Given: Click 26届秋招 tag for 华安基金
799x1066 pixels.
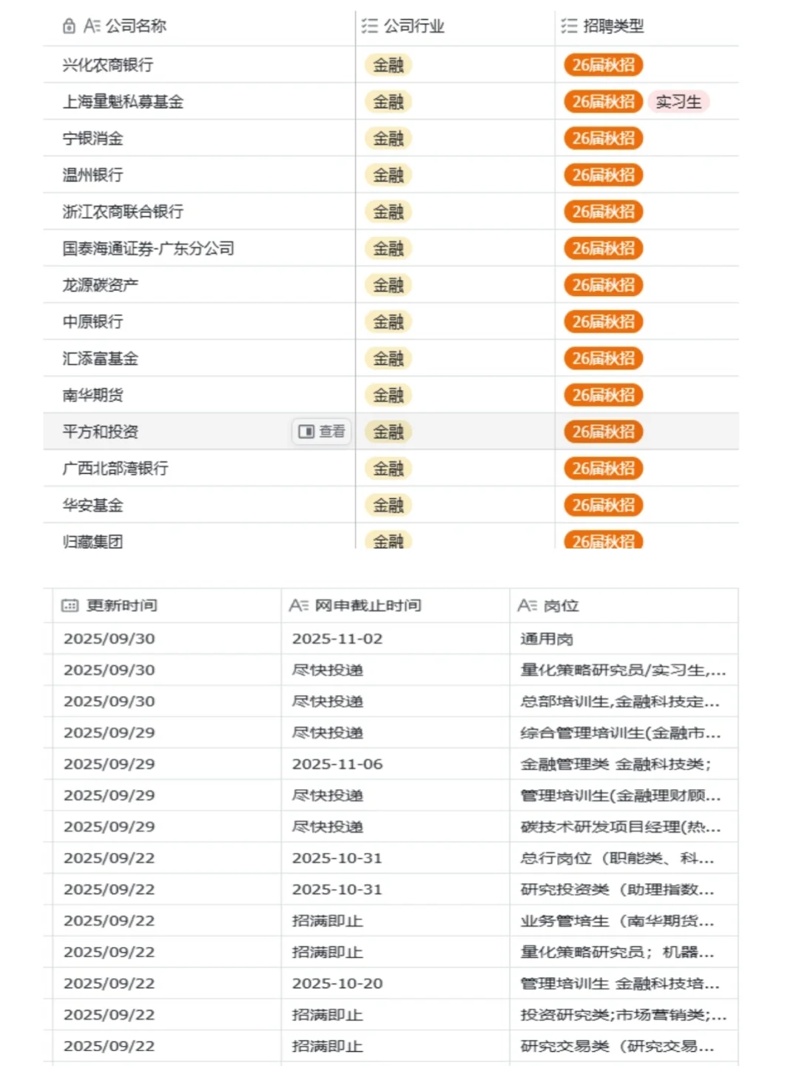Looking at the screenshot, I should click(603, 506).
